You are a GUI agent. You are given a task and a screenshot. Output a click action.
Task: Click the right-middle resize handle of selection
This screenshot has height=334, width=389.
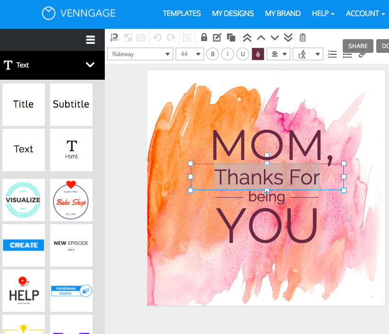click(x=344, y=176)
